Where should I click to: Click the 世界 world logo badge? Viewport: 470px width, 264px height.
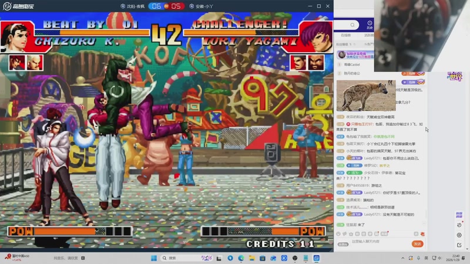454,76
